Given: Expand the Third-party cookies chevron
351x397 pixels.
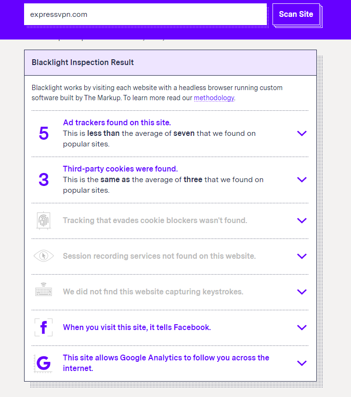Looking at the screenshot, I should (302, 180).
